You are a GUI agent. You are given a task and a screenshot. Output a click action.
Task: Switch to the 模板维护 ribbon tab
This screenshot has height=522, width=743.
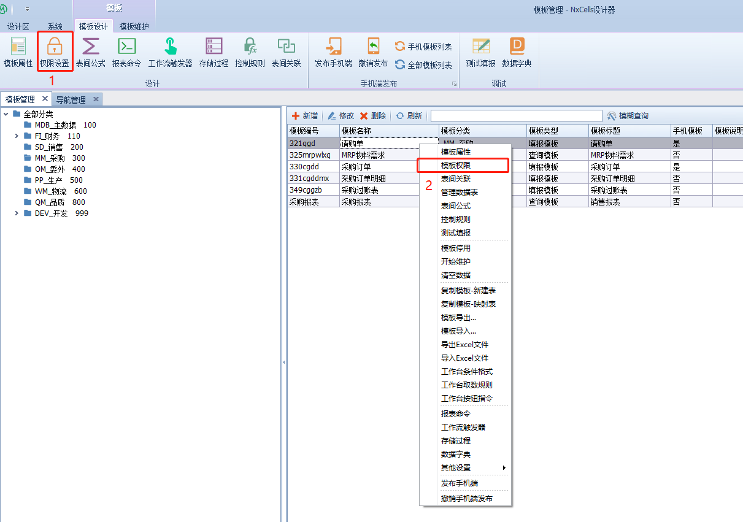click(134, 26)
